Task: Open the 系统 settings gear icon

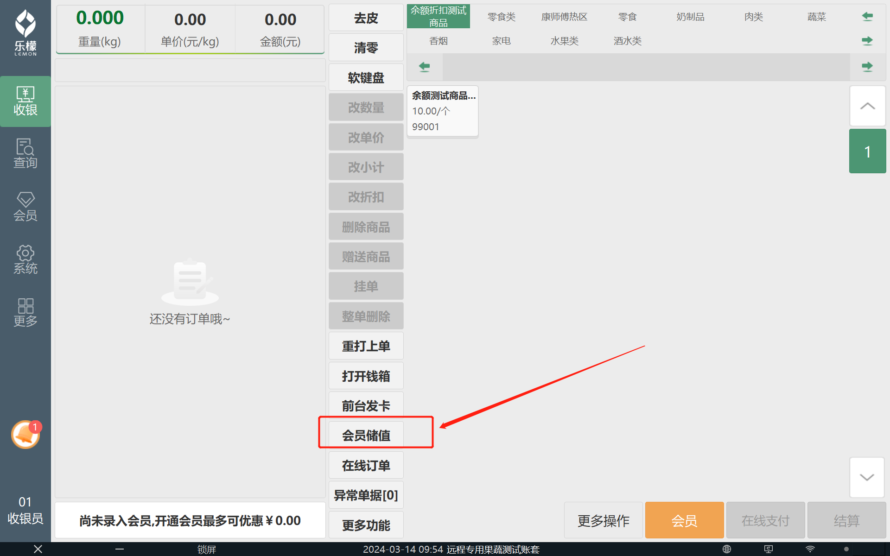Action: [25, 259]
